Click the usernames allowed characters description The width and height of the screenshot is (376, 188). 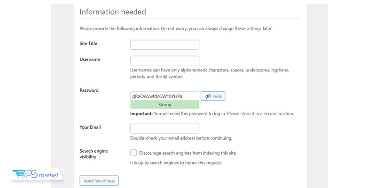(210, 74)
